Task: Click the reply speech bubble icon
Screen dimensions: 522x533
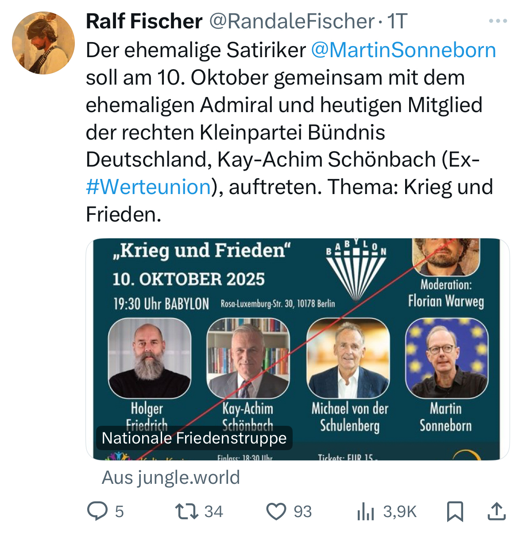Action: click(x=97, y=511)
